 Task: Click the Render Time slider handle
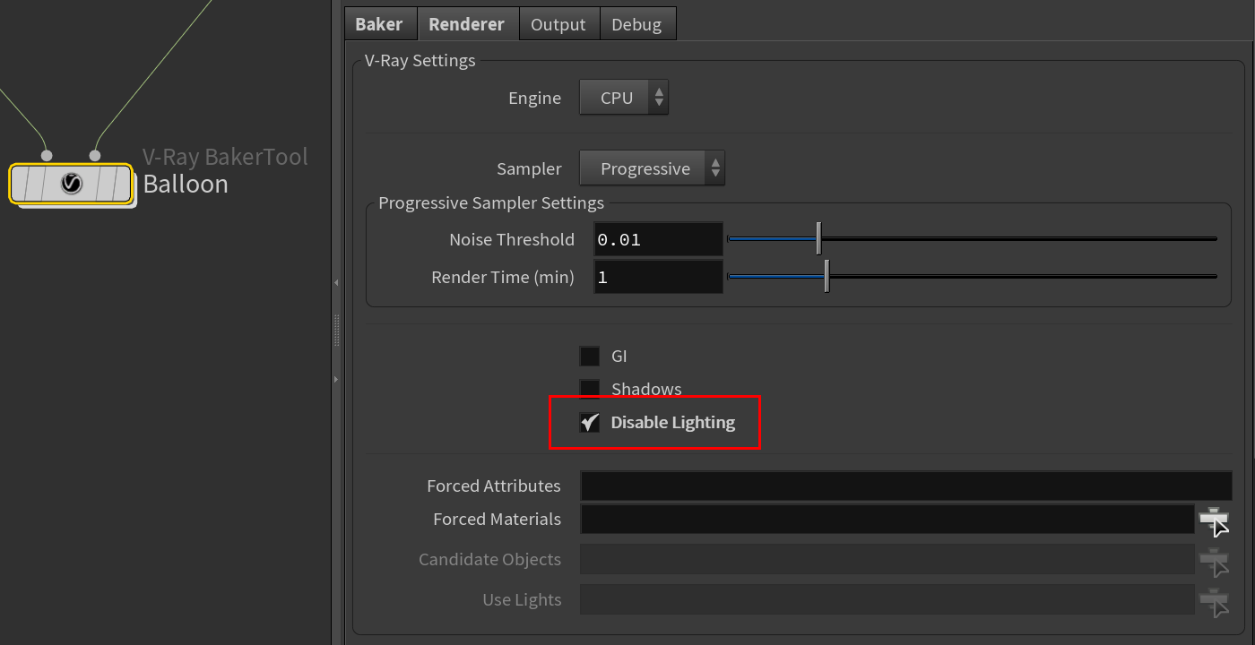[x=827, y=277]
